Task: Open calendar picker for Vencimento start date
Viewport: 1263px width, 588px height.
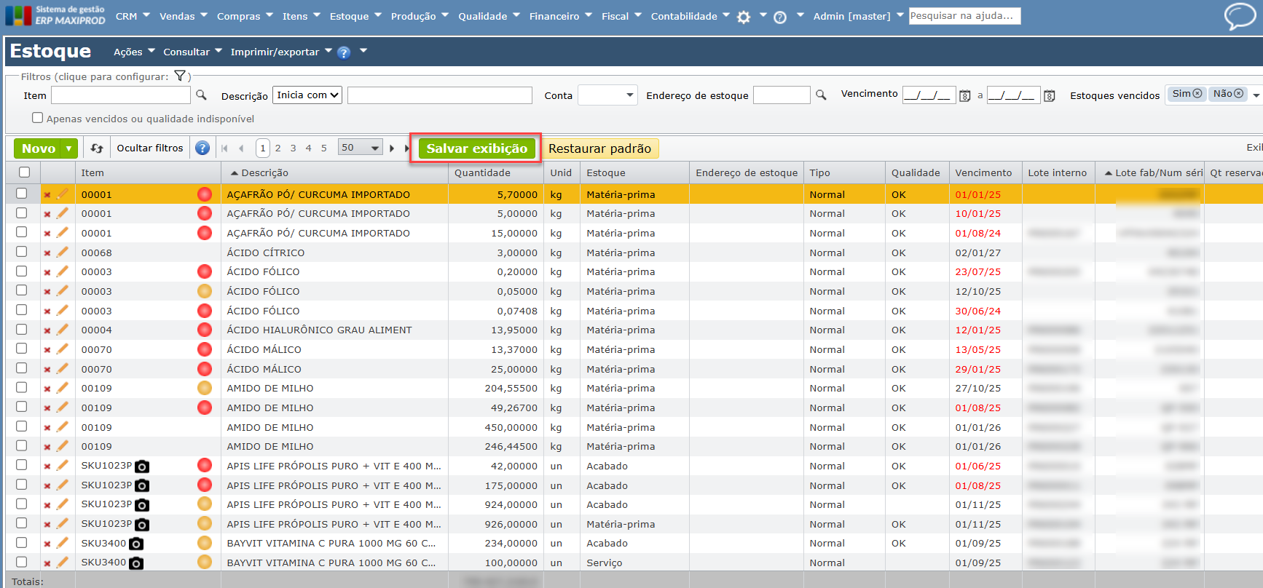Action: [964, 96]
